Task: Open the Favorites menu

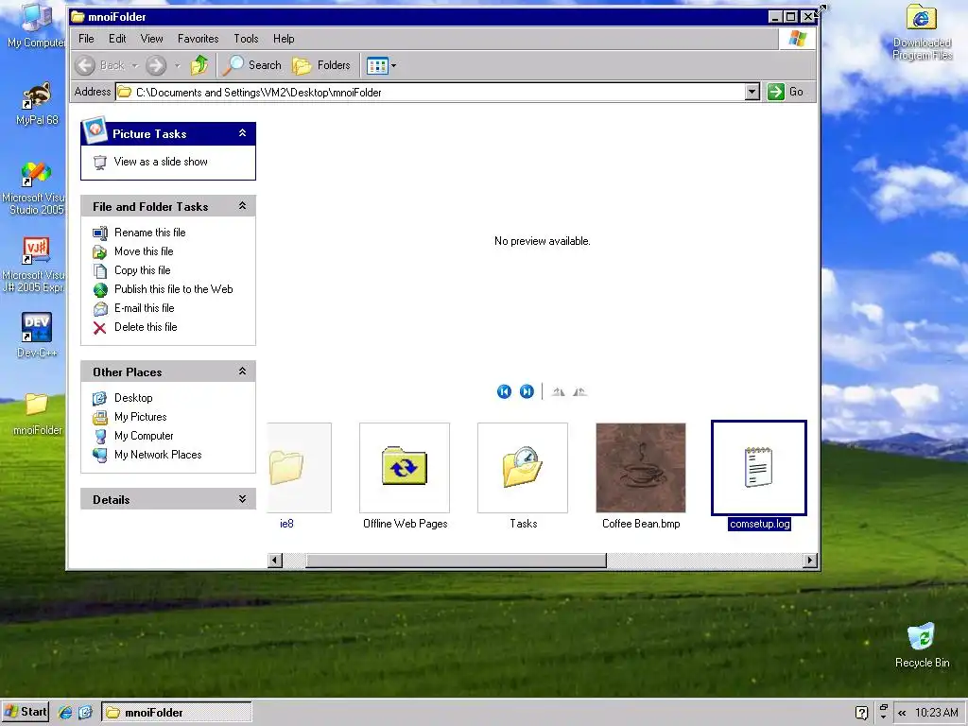Action: pyautogui.click(x=199, y=38)
